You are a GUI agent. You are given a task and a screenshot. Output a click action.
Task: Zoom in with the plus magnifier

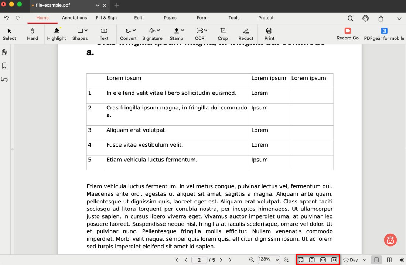point(286,260)
